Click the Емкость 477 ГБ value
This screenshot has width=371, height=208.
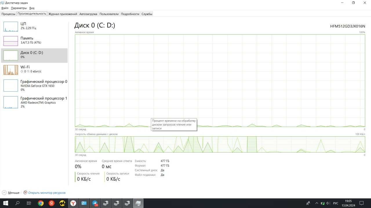(x=165, y=161)
